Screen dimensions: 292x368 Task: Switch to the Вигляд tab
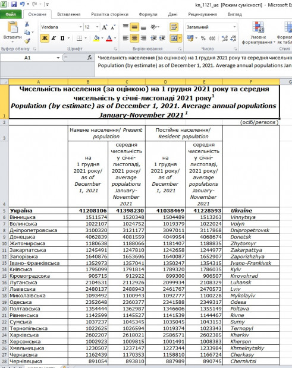pos(235,14)
